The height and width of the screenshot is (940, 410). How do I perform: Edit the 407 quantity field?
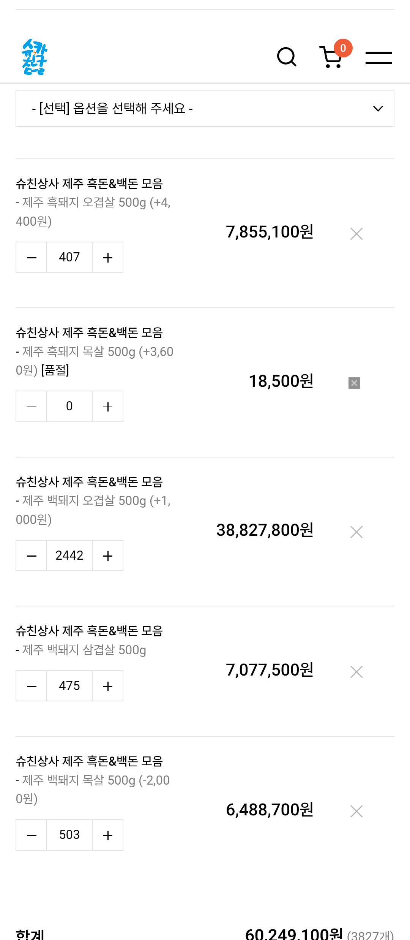(69, 257)
